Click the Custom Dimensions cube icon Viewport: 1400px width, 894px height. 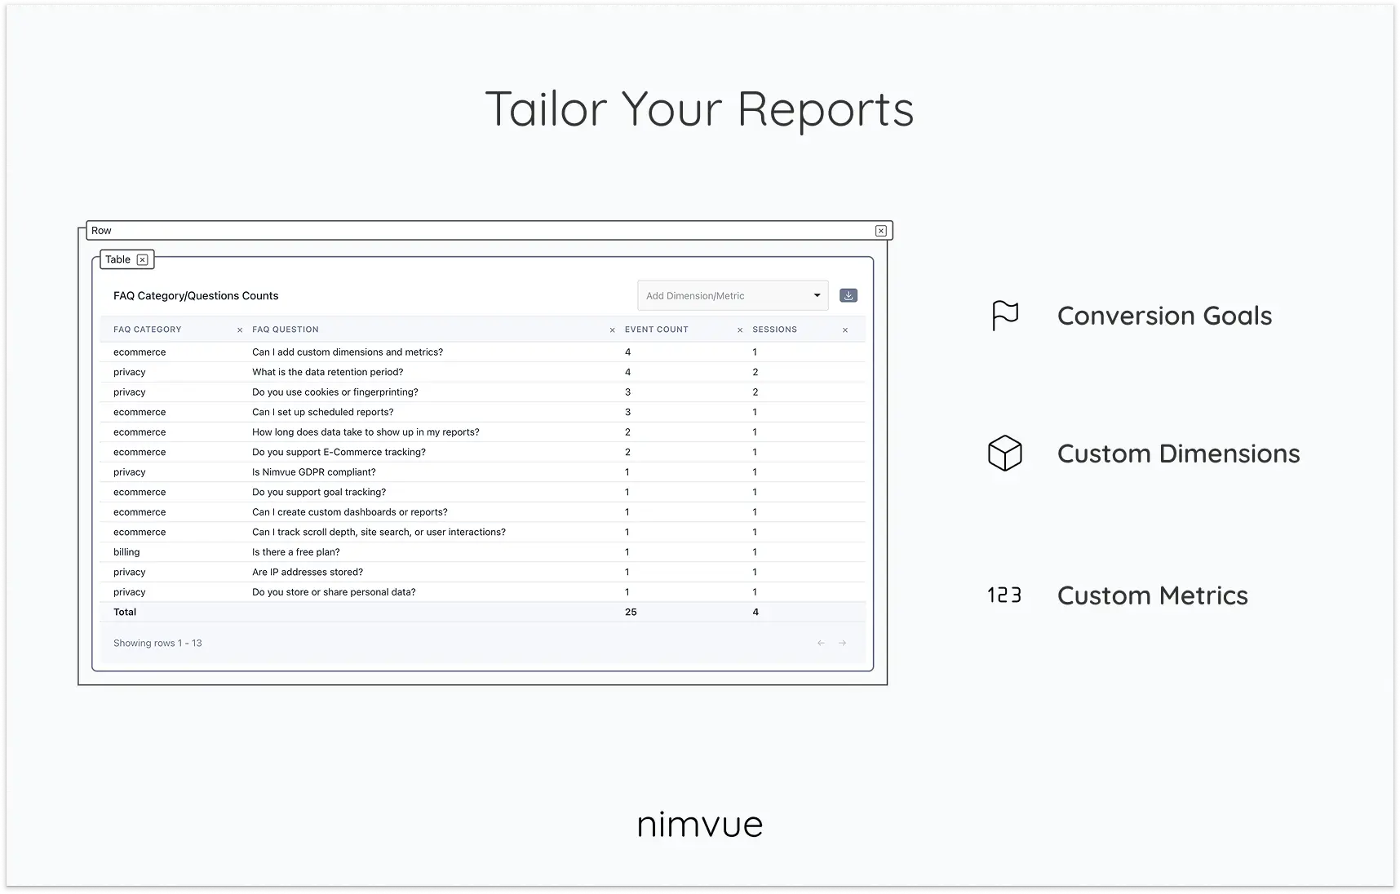pyautogui.click(x=1005, y=454)
